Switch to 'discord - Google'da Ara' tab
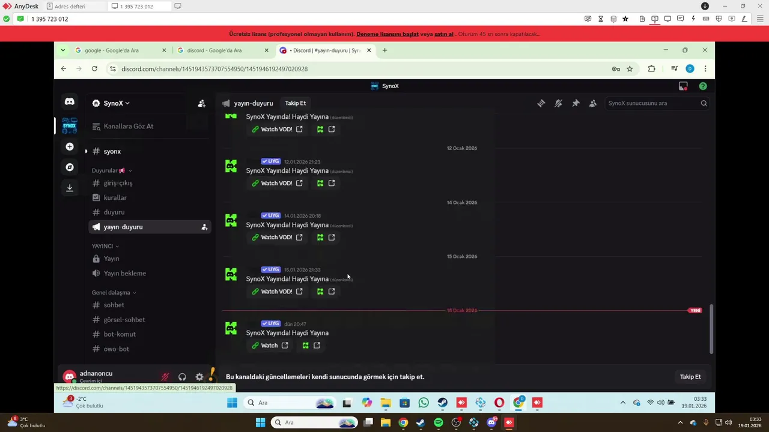Viewport: 769px width, 432px height. 222,50
